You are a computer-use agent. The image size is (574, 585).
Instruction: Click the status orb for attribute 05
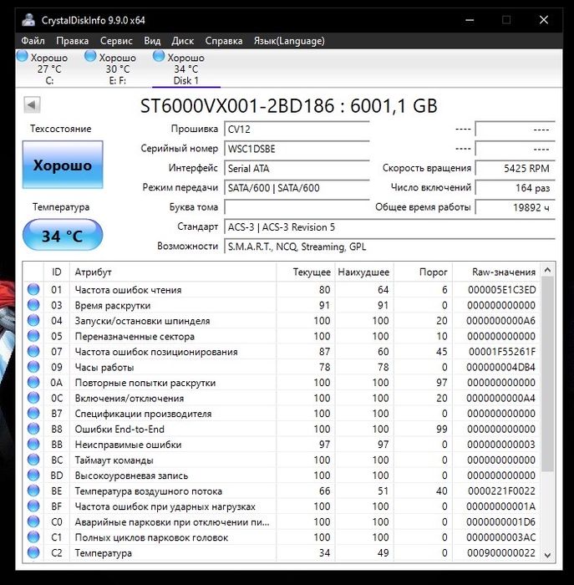pyautogui.click(x=33, y=336)
